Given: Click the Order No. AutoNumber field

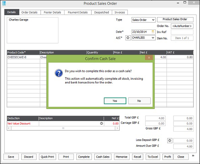Looking at the screenshot, I should (x=182, y=26).
